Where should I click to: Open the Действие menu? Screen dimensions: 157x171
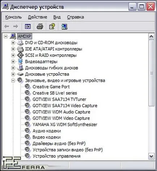tap(38, 17)
